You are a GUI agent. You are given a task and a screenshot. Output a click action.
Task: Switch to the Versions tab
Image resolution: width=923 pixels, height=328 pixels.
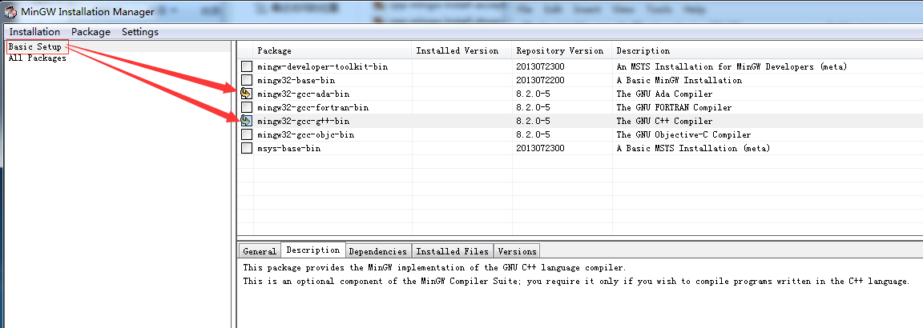(517, 251)
